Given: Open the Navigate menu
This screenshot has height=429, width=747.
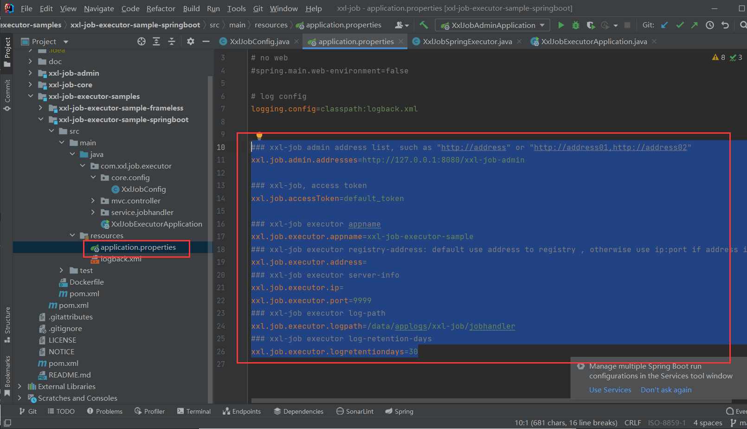Looking at the screenshot, I should click(x=99, y=8).
